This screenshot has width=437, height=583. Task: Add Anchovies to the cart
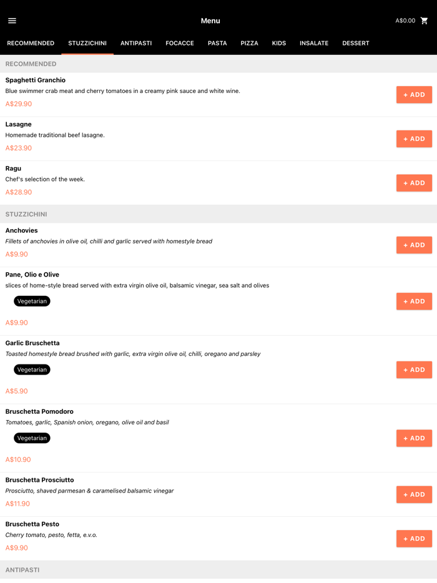pyautogui.click(x=414, y=245)
